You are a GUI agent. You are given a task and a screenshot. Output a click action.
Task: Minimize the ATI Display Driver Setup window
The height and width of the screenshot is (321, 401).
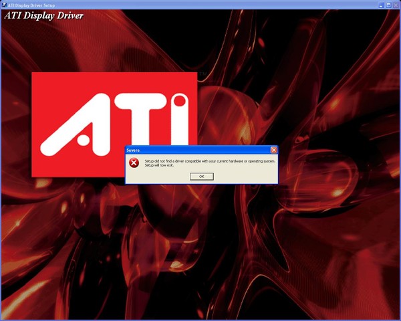(382, 5)
